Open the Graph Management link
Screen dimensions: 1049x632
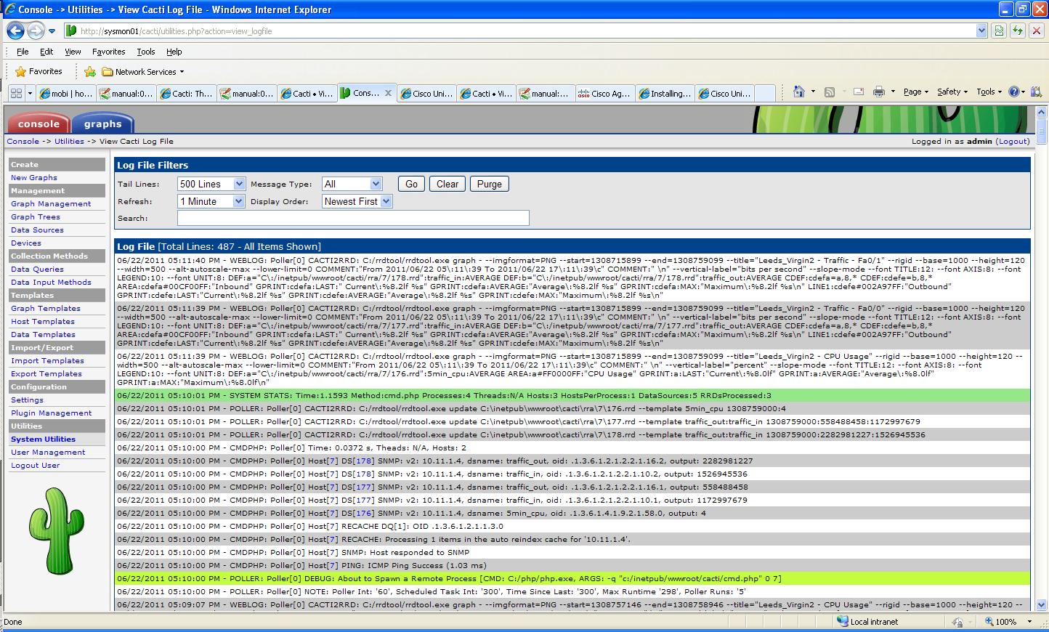click(x=51, y=204)
